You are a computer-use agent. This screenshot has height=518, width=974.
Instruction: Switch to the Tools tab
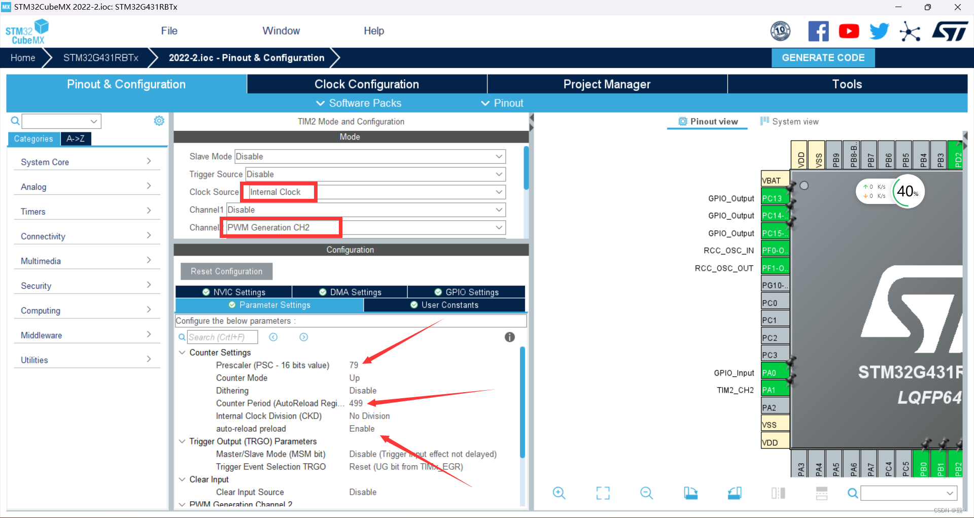click(x=847, y=84)
